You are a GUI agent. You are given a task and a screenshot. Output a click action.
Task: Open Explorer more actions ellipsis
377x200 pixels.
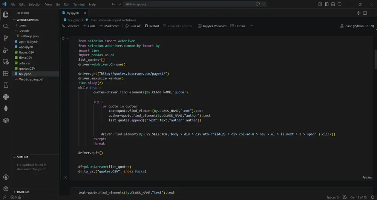(53, 13)
